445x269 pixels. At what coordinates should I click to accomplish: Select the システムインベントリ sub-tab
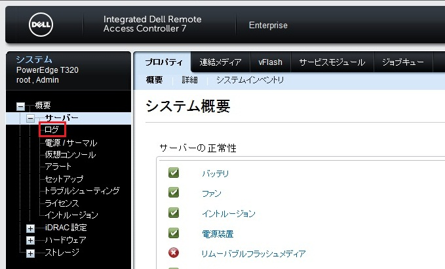tap(250, 80)
